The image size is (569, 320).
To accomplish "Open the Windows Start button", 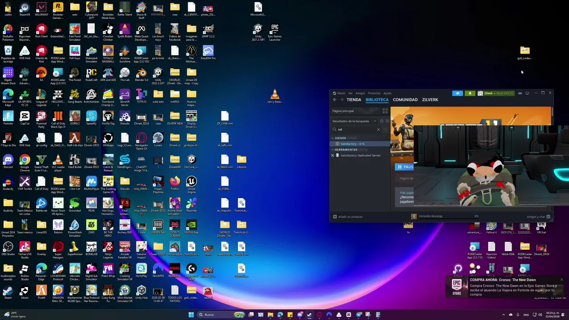I will click(191, 315).
